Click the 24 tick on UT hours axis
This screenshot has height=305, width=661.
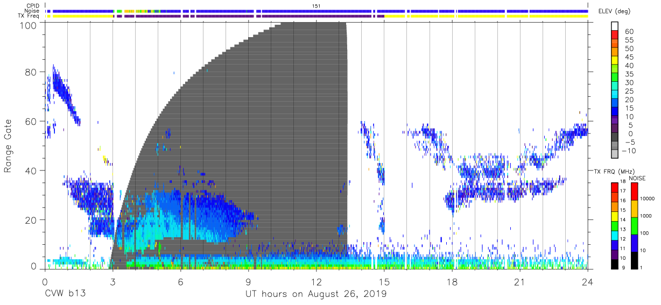click(588, 281)
